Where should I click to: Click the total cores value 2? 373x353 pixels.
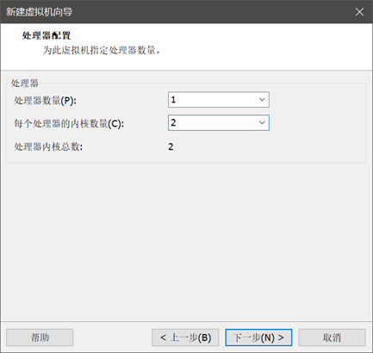(171, 147)
